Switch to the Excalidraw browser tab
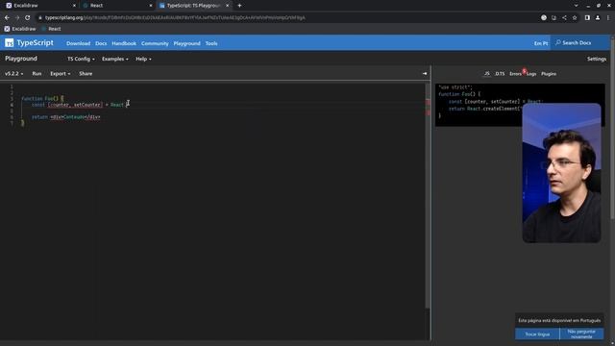This screenshot has width=615, height=346. [39, 6]
